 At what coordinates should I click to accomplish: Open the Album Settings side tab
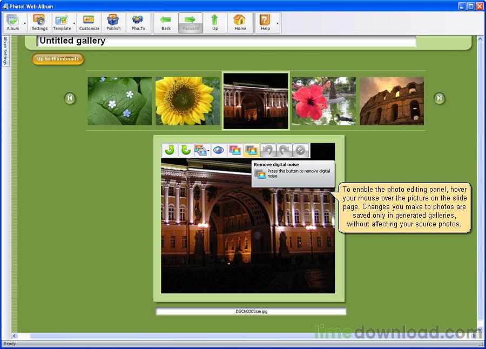pyautogui.click(x=5, y=51)
